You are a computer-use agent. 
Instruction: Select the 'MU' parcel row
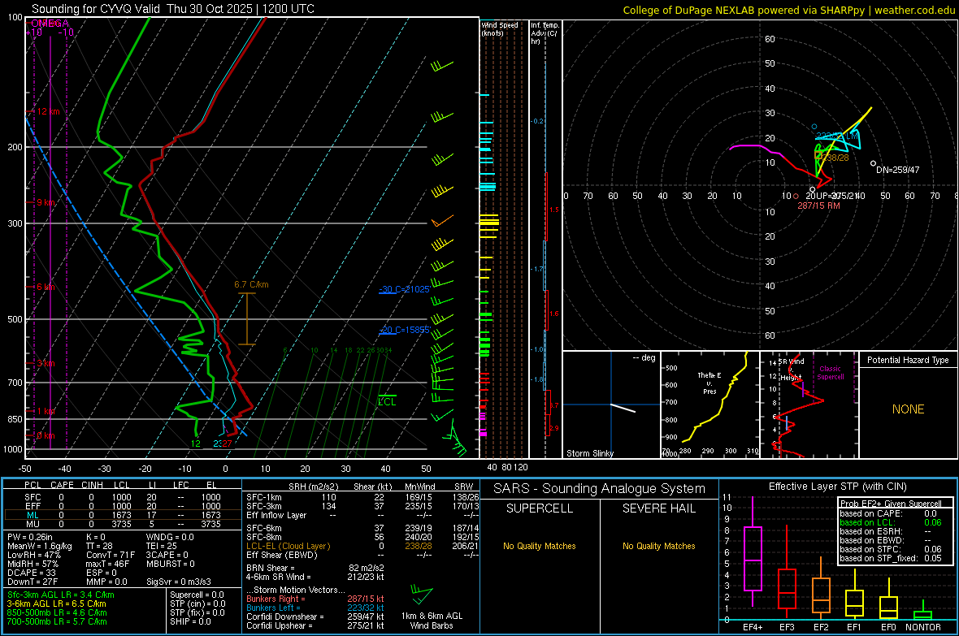122,524
